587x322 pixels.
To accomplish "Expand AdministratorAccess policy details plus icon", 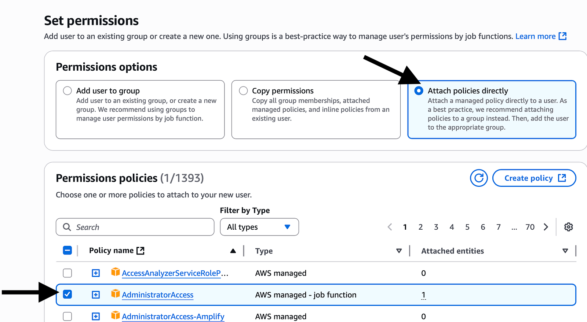I will [x=96, y=295].
